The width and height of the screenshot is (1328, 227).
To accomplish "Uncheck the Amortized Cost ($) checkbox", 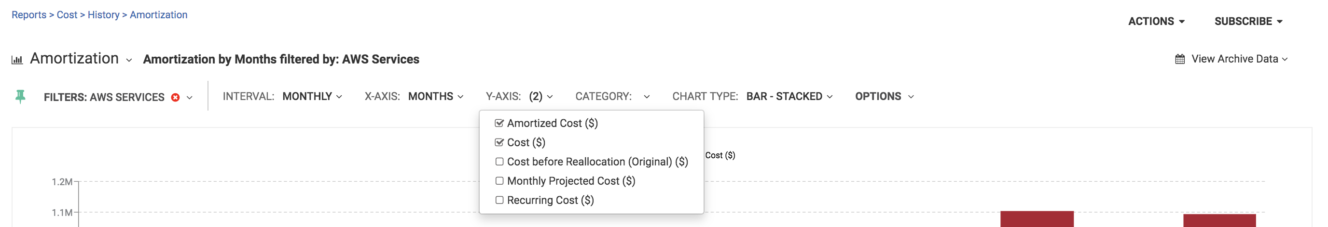I will click(x=499, y=123).
